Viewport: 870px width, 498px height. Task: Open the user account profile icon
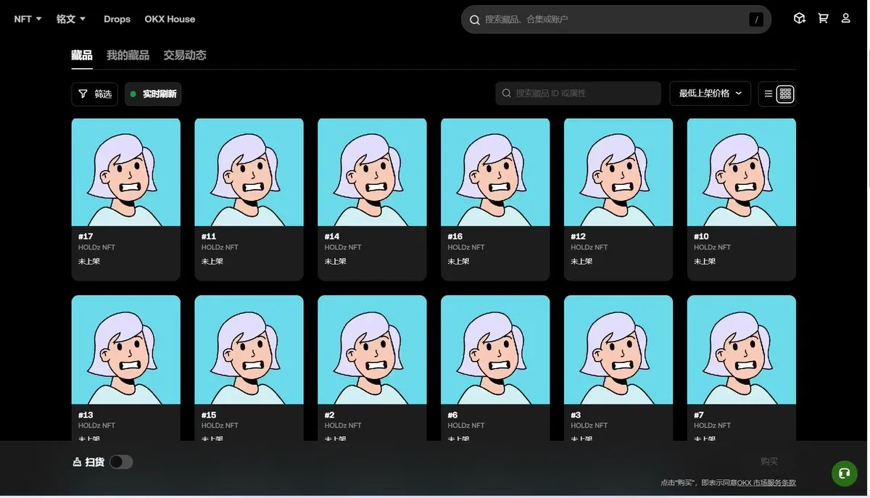tap(845, 18)
